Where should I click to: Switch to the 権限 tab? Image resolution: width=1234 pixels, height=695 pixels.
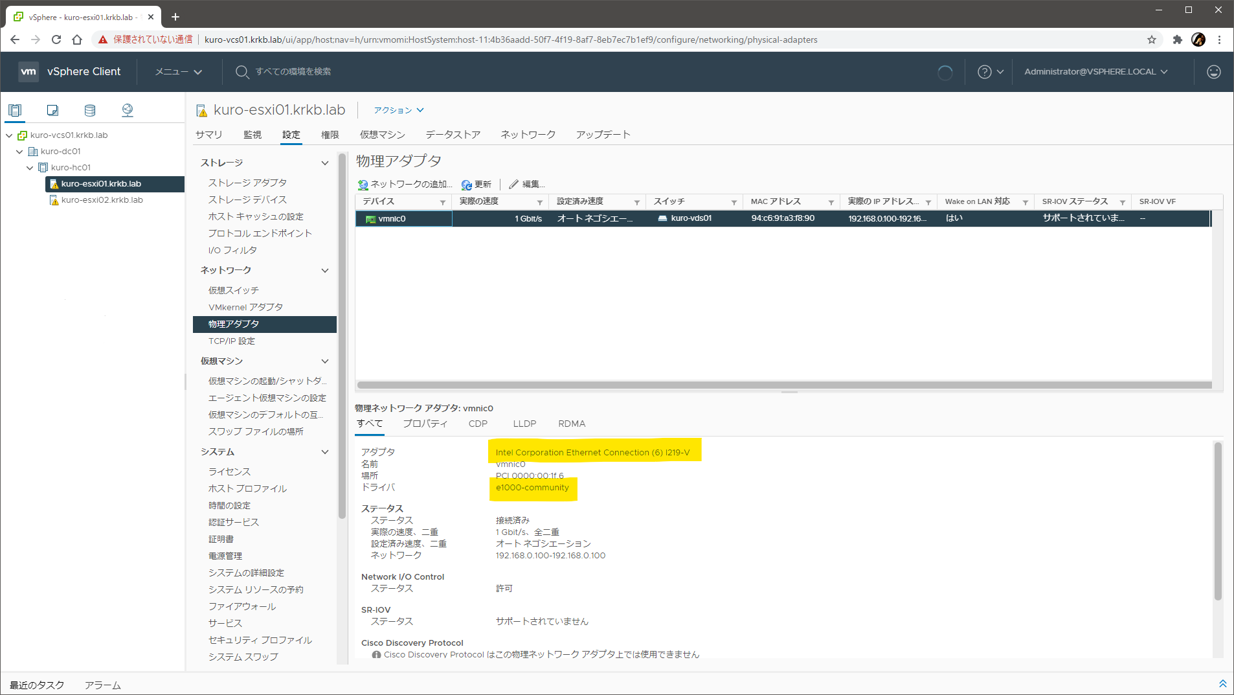coord(330,135)
